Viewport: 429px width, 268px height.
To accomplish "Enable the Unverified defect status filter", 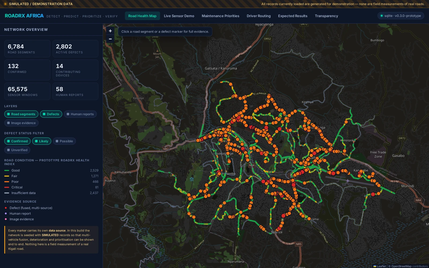I will pyautogui.click(x=17, y=150).
